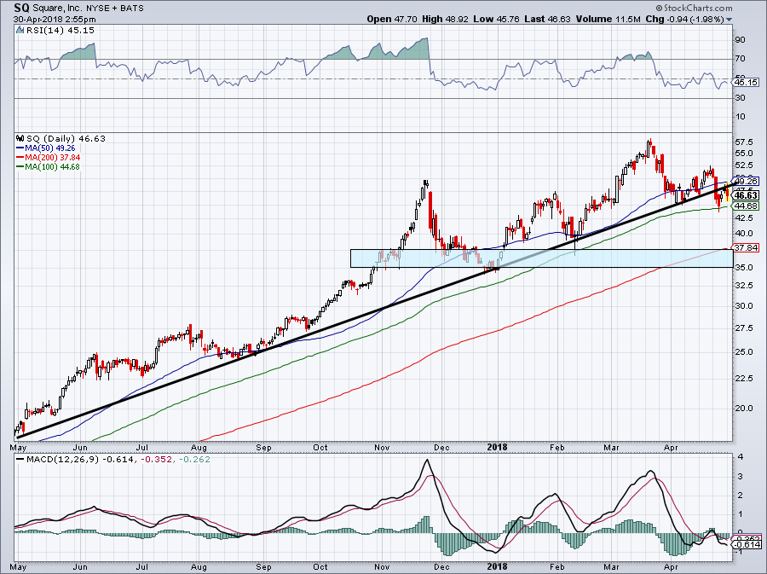Click the bold 46.63 last price tag on axis
Image resolution: width=767 pixels, height=574 pixels.
point(747,195)
